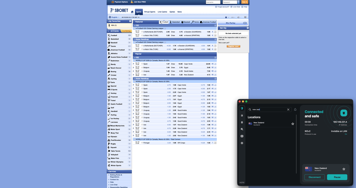This screenshot has height=188, width=356.
Task: Clear the VPN location search text
Action: click(288, 109)
